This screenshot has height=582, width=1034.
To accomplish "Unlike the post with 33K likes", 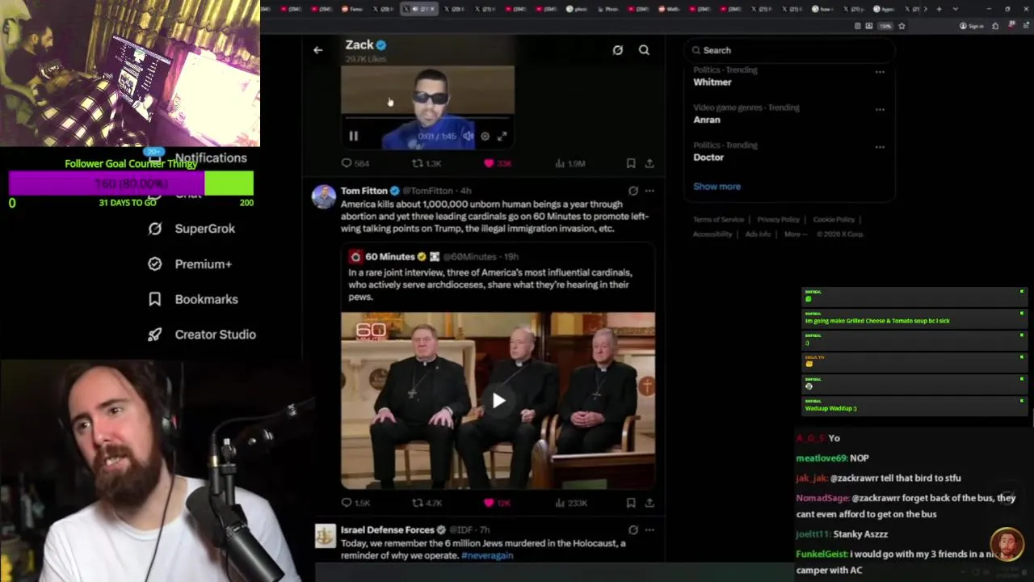I will [497, 163].
